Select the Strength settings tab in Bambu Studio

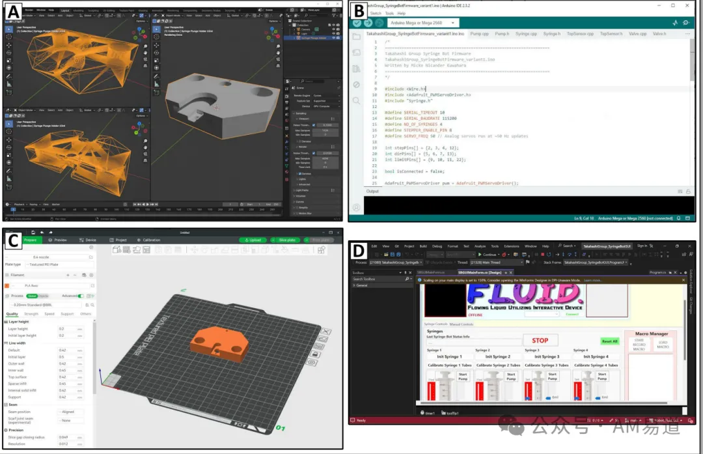coord(31,314)
